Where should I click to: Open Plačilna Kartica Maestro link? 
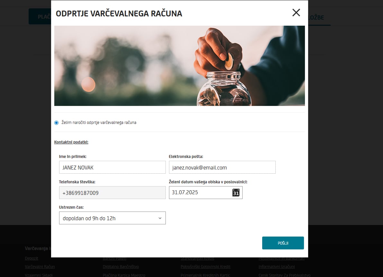(x=124, y=275)
